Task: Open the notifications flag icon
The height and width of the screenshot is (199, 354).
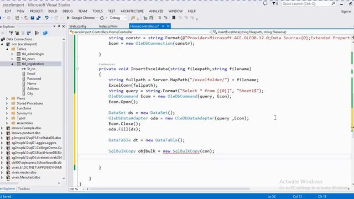Action: 274,4
